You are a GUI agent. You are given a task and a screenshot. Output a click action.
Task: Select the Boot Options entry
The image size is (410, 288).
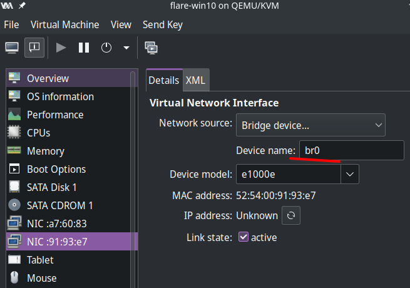(56, 169)
